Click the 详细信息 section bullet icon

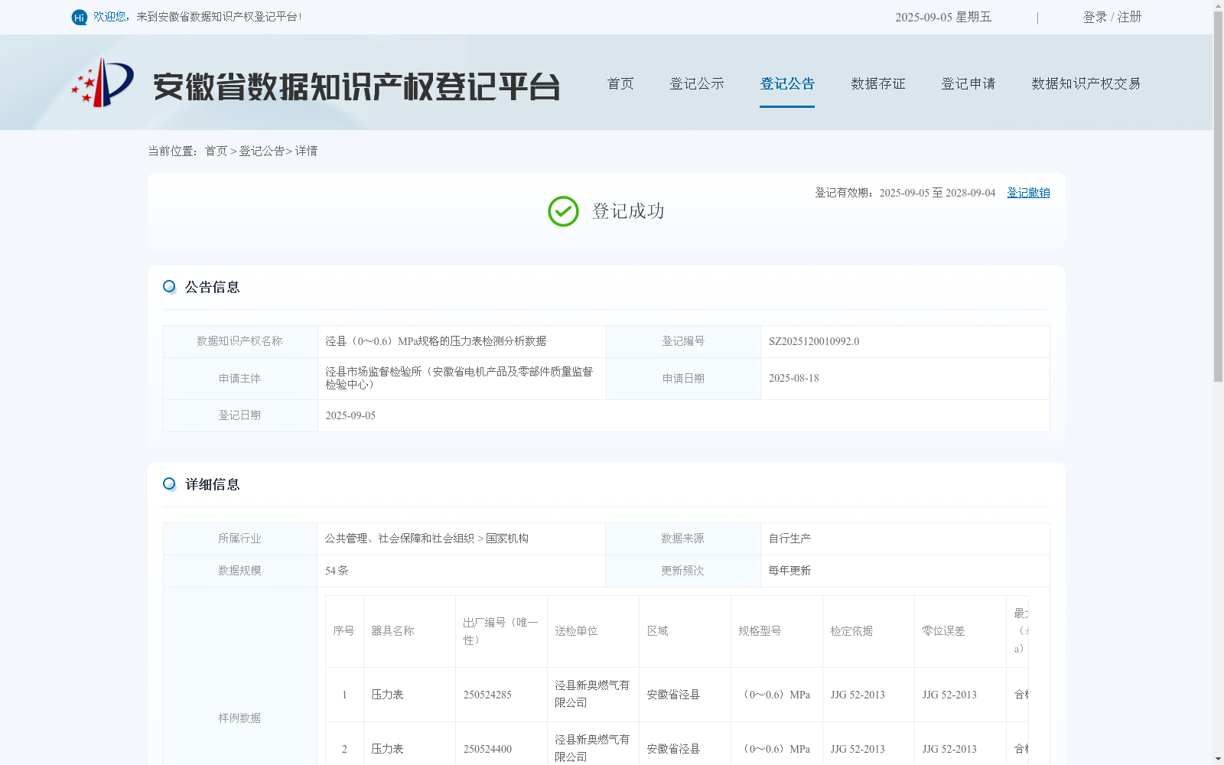(169, 484)
